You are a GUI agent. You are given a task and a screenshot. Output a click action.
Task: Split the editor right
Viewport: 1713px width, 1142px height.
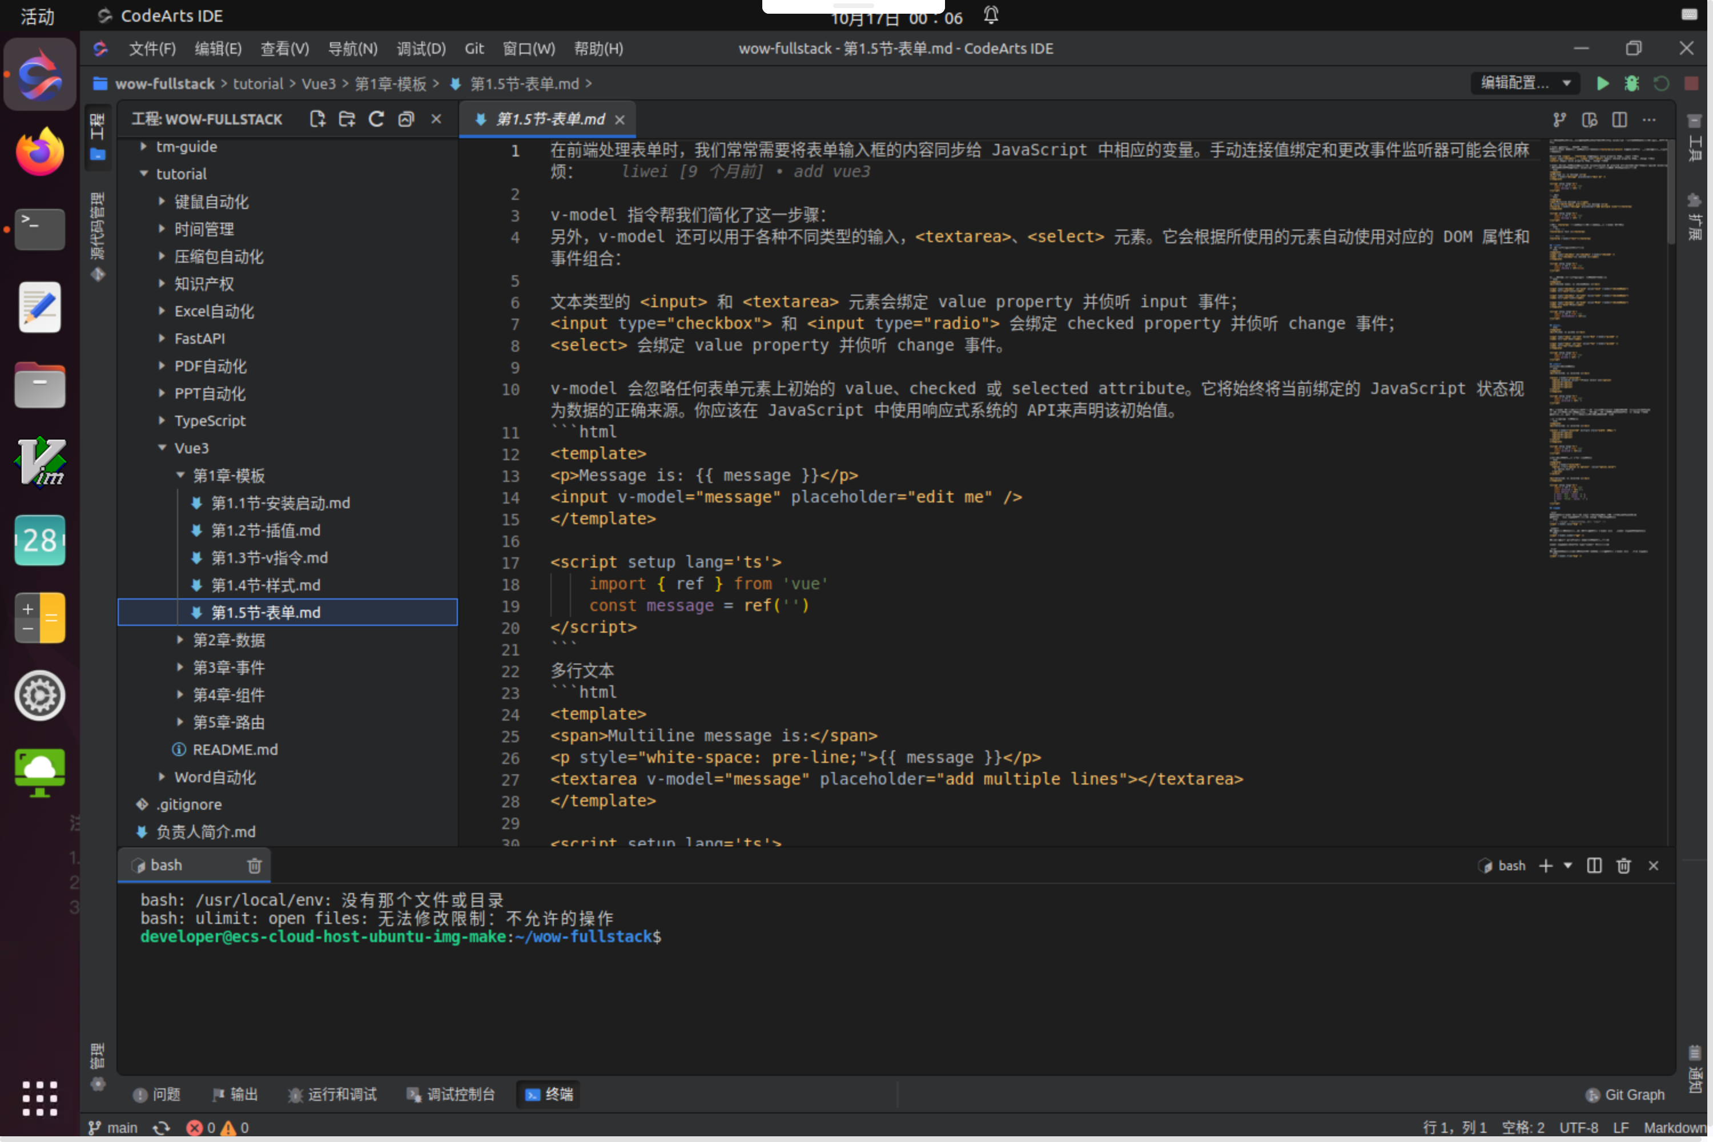coord(1619,119)
